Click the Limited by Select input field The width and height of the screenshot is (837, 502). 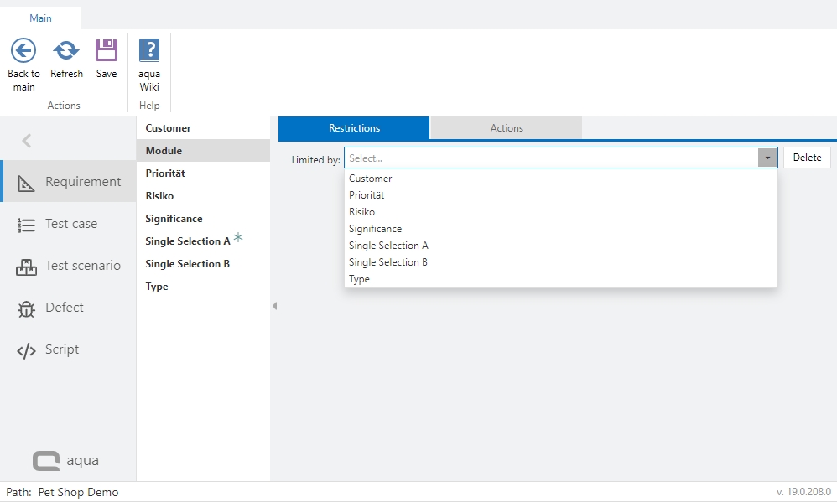[550, 158]
